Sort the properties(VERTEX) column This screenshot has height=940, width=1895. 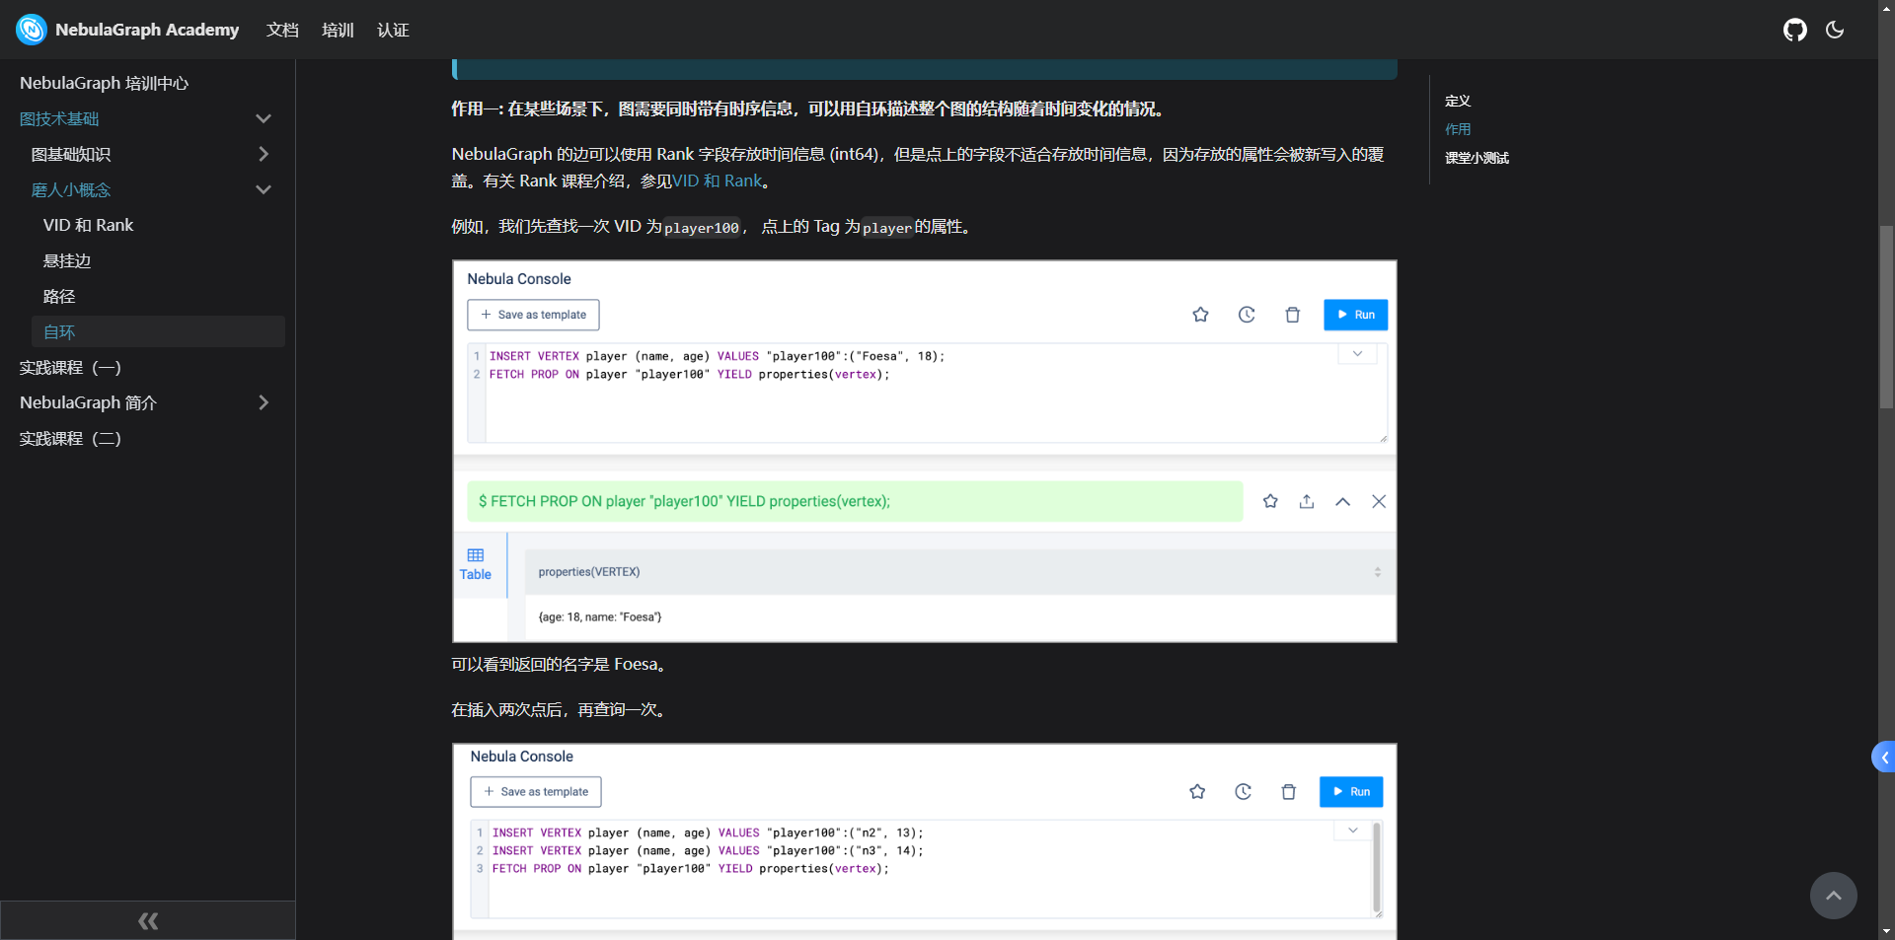tap(1378, 572)
